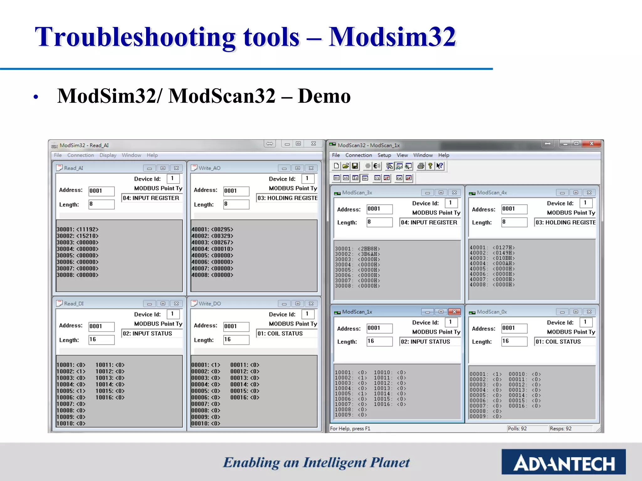The image size is (642, 481).
Task: Open point type dropdown in ModScan_4x
Action: (x=565, y=222)
